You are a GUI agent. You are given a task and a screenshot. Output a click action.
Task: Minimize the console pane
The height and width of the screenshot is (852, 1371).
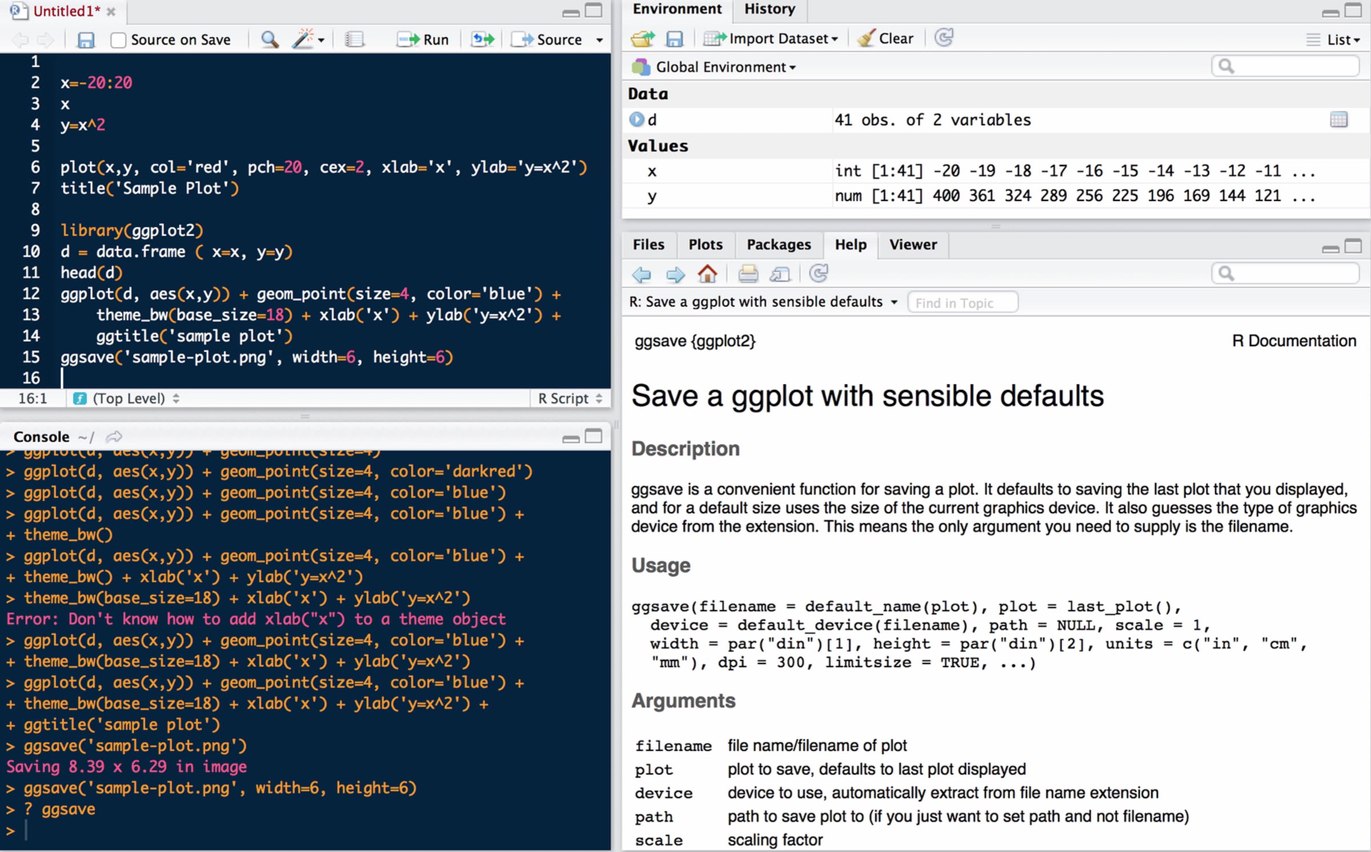(571, 438)
